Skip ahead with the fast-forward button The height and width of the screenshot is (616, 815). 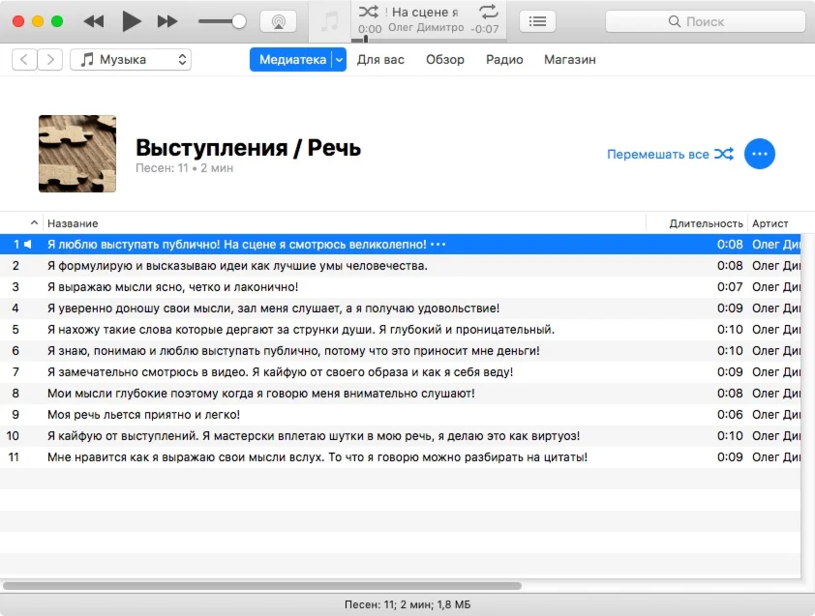[x=167, y=21]
